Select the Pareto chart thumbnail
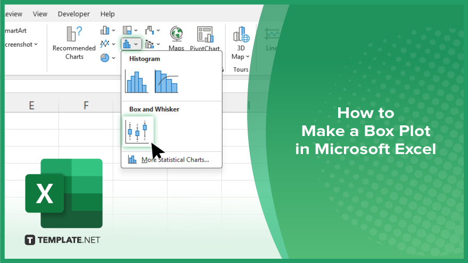 point(166,82)
